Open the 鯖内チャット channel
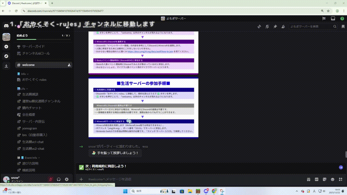347x195 pixels. [x=44, y=108]
